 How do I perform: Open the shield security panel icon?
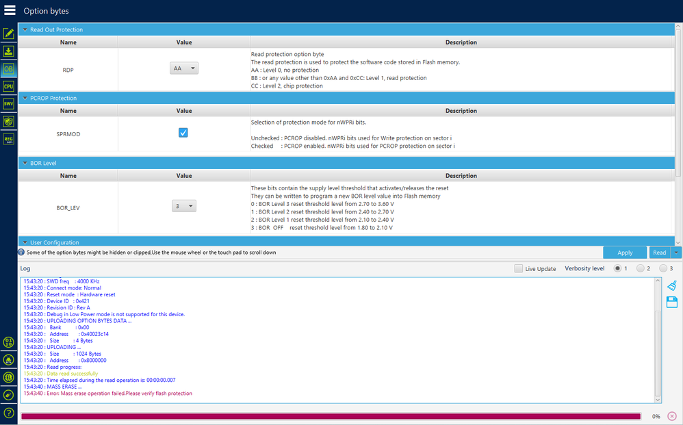point(9,122)
